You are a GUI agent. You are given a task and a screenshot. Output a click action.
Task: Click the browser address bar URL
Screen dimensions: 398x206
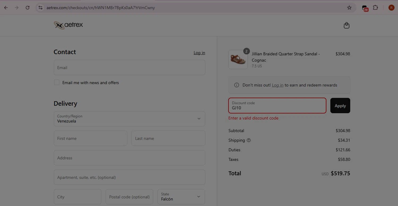pyautogui.click(x=101, y=8)
